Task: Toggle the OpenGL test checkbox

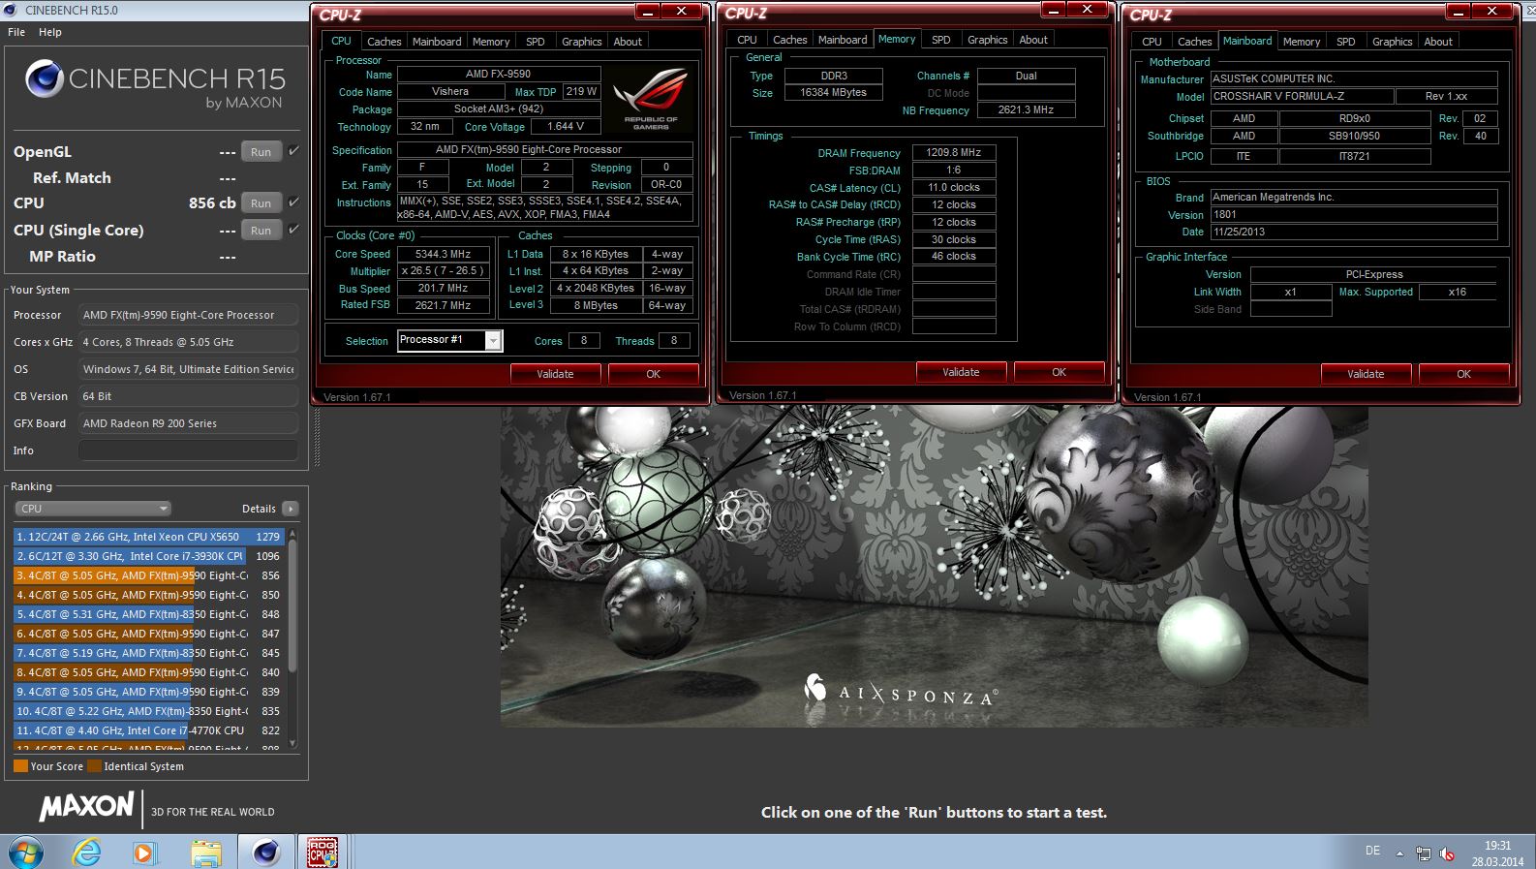Action: [293, 151]
